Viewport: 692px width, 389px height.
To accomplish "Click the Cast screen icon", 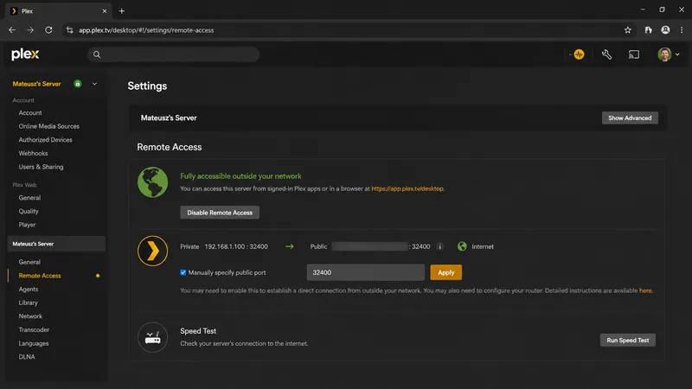I will pyautogui.click(x=634, y=54).
